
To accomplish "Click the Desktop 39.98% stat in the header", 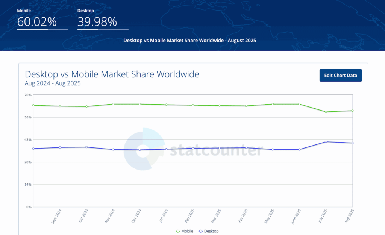I will pos(97,22).
